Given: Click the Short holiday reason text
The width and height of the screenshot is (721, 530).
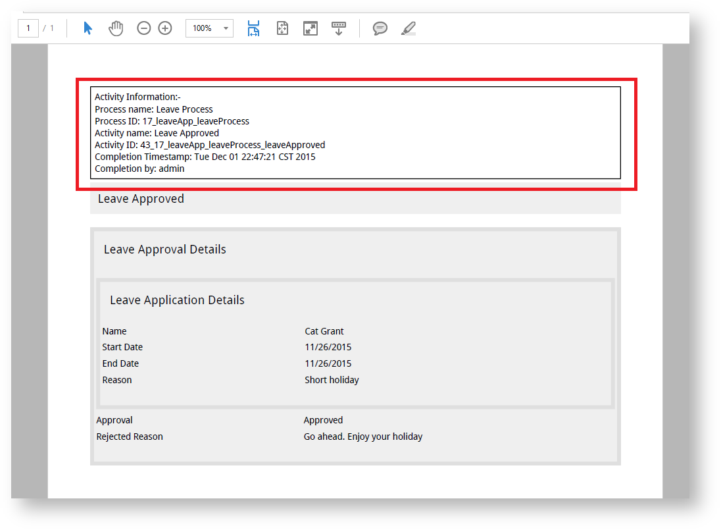Looking at the screenshot, I should [x=332, y=380].
